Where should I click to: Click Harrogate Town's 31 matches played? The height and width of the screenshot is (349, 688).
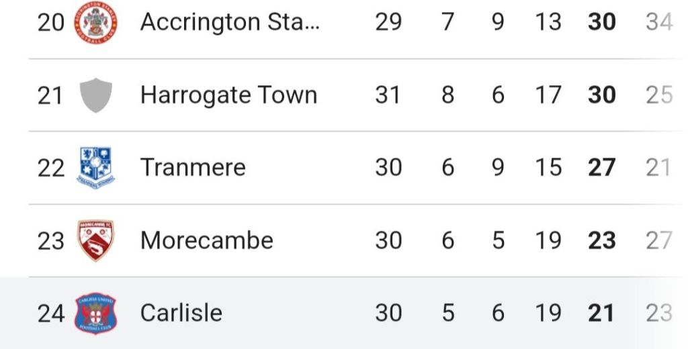click(388, 95)
